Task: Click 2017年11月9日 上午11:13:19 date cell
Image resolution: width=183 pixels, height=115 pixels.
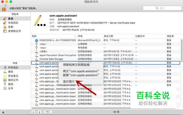Action: tap(118, 55)
